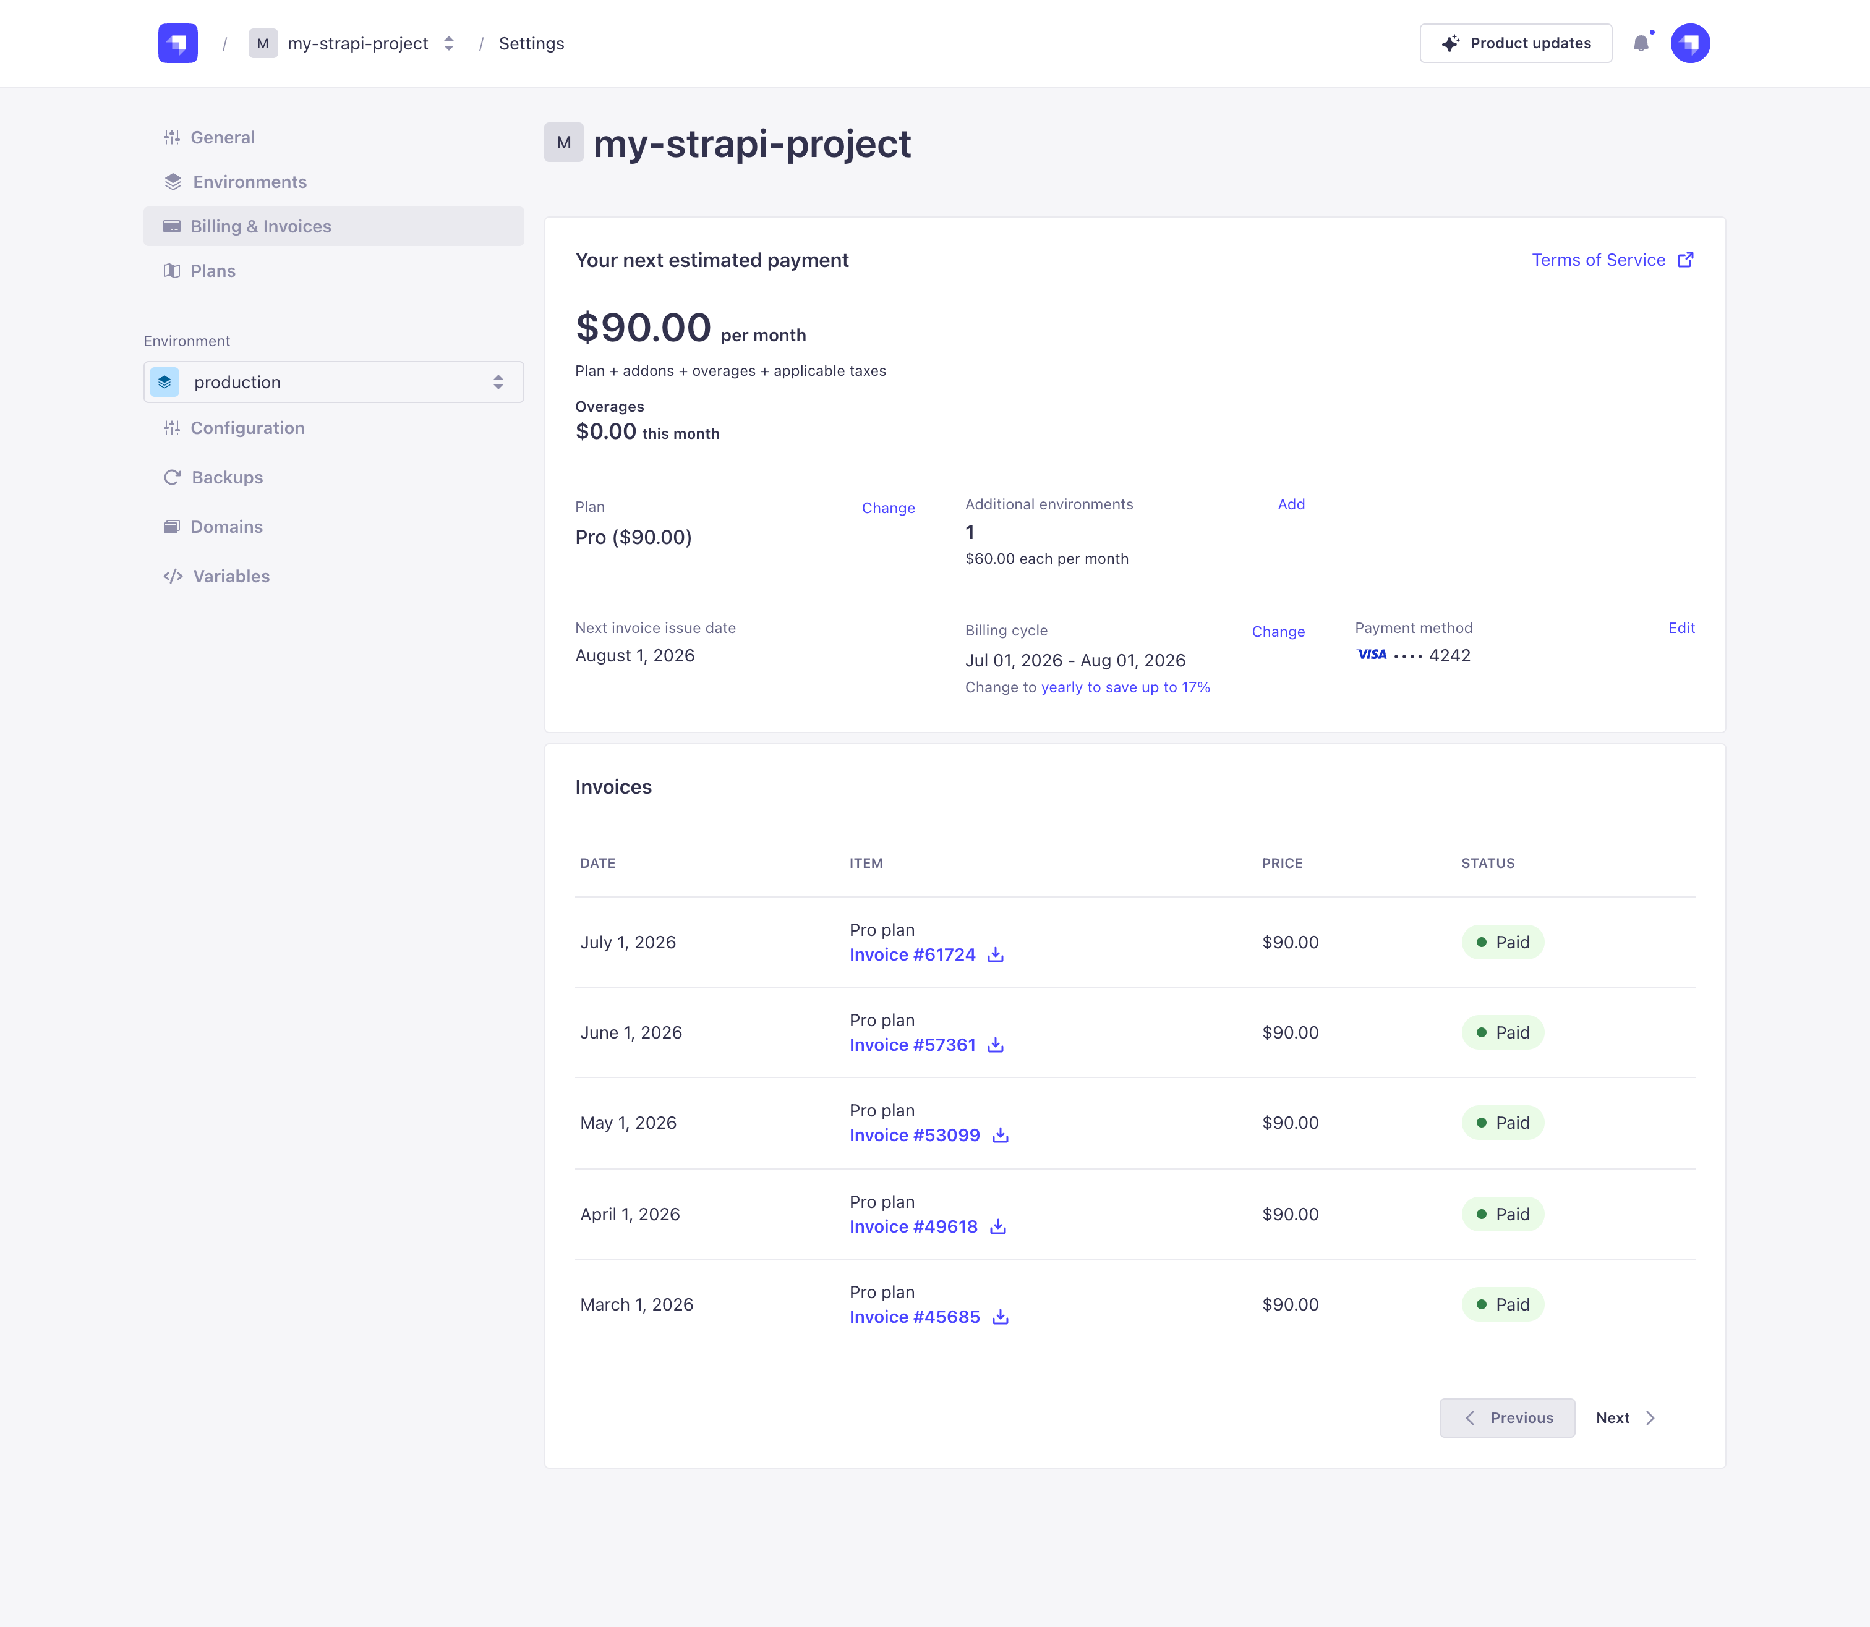1870x1627 pixels.
Task: Click the 'Pro ($90.00)' plan value
Action: point(633,538)
